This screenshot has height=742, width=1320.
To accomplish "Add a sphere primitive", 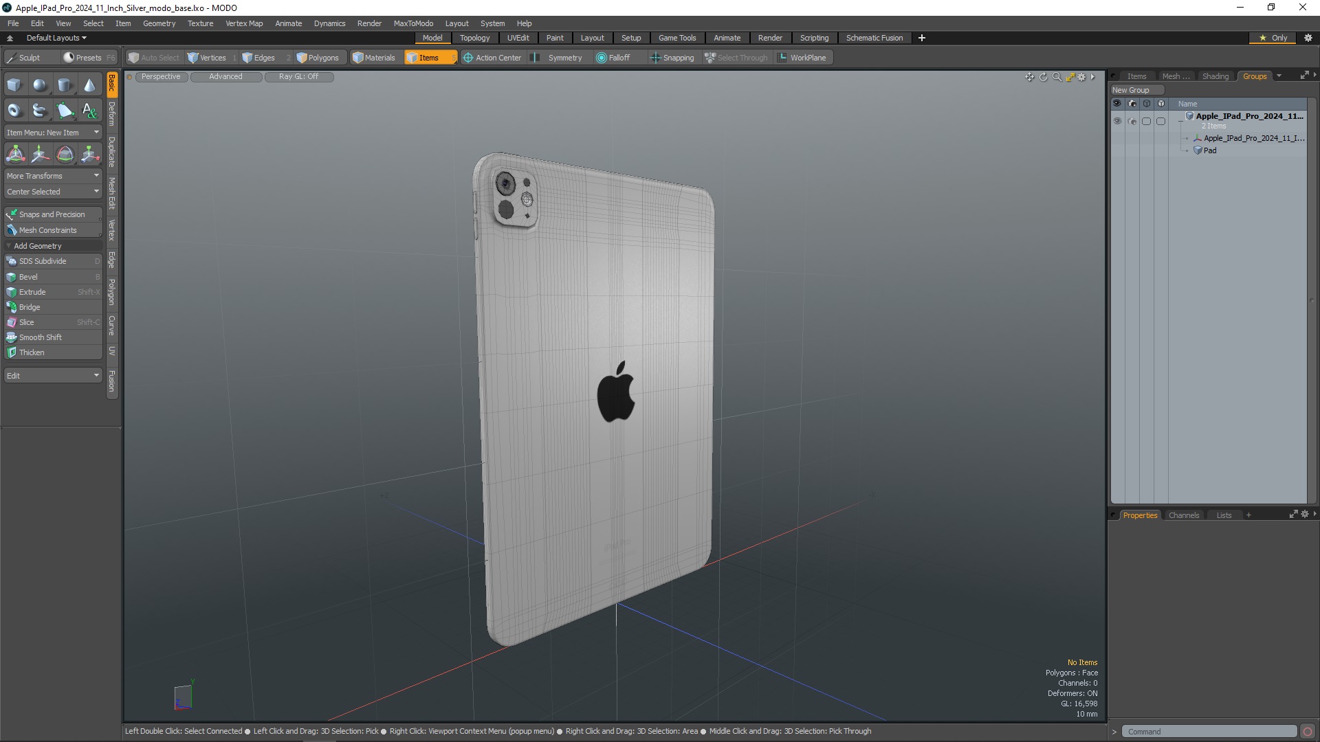I will 40,85.
